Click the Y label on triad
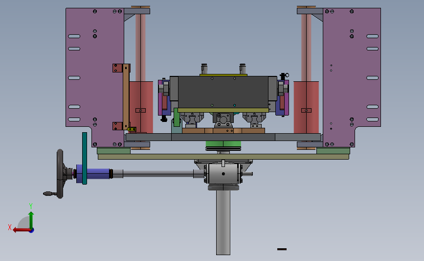Screen dimensions: 424x261 (x=30, y=206)
